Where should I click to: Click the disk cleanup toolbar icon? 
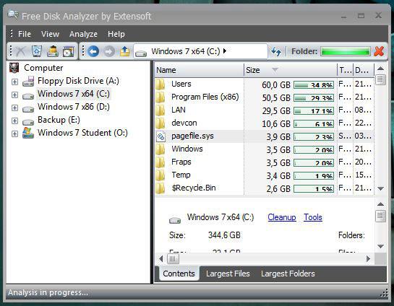tap(53, 51)
